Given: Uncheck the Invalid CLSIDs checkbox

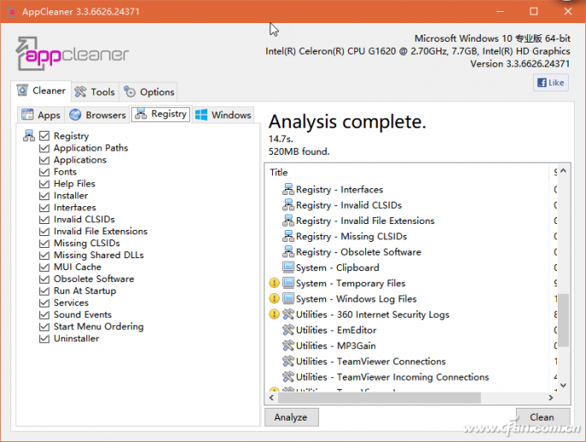Looking at the screenshot, I should point(44,220).
